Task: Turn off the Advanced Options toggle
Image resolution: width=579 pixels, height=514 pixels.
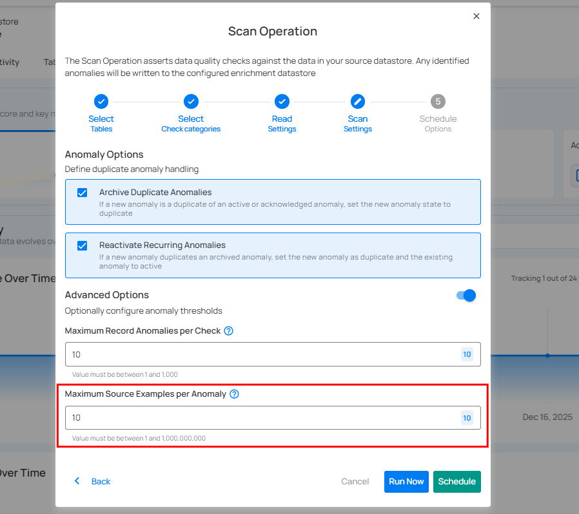Action: pos(466,295)
